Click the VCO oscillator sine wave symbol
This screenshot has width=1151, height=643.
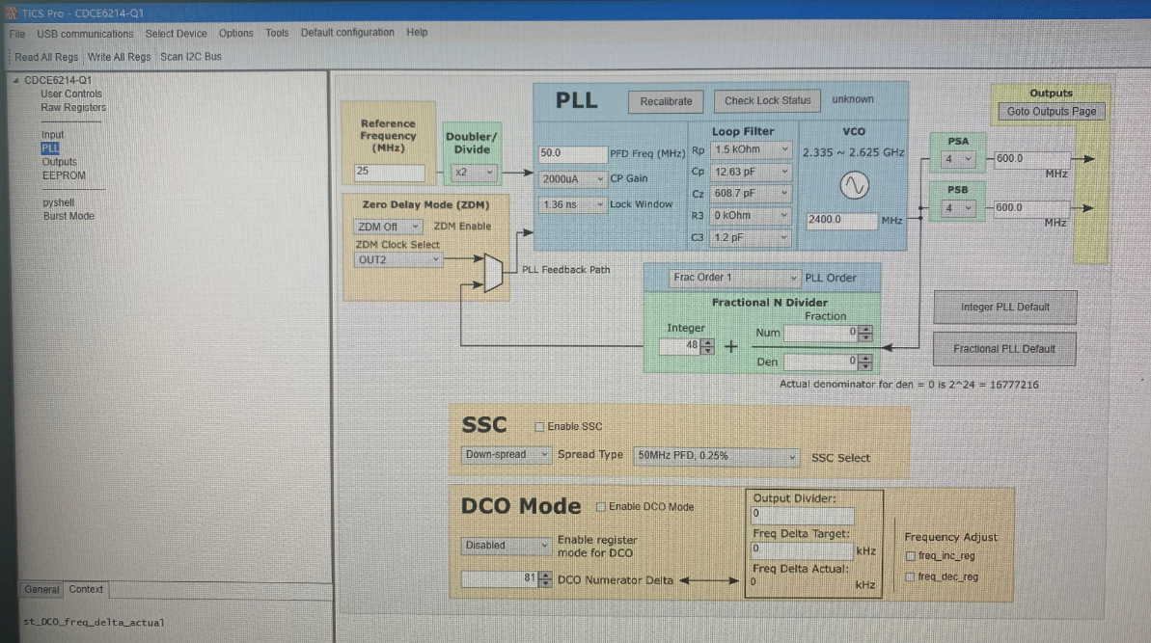854,185
